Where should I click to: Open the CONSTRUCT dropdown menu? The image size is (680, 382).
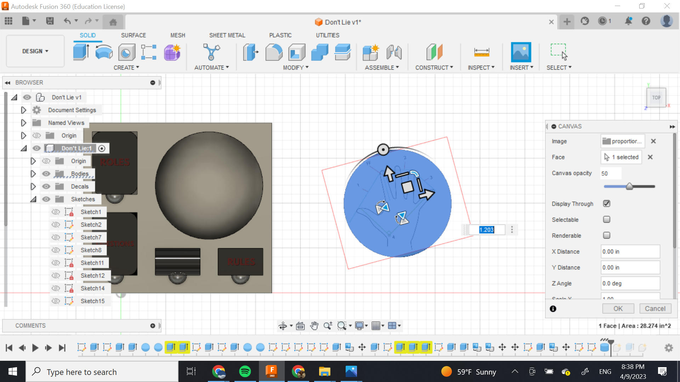434,68
